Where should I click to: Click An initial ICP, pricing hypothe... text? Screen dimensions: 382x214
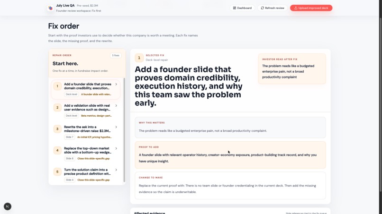[94, 137]
